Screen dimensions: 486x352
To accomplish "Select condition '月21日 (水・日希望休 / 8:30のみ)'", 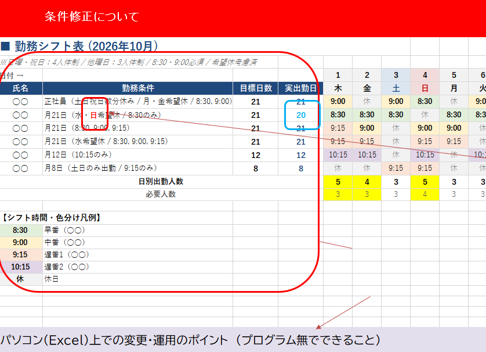I will (137, 115).
